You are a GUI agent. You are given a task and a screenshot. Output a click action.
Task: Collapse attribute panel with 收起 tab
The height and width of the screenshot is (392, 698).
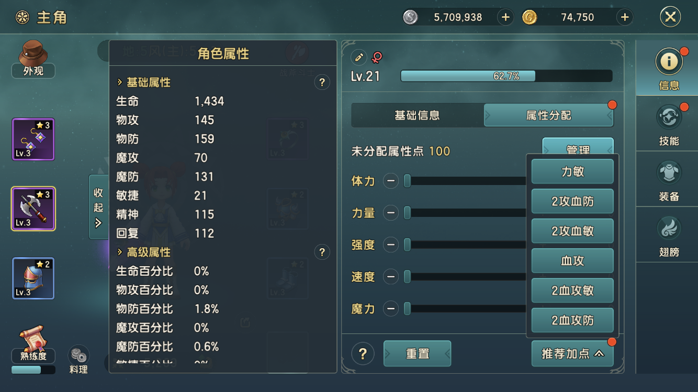point(98,207)
